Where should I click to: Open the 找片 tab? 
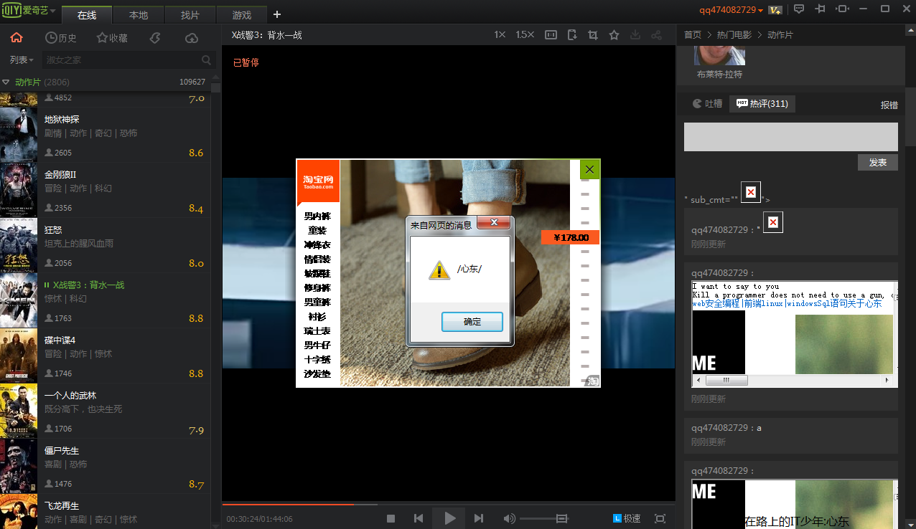190,15
